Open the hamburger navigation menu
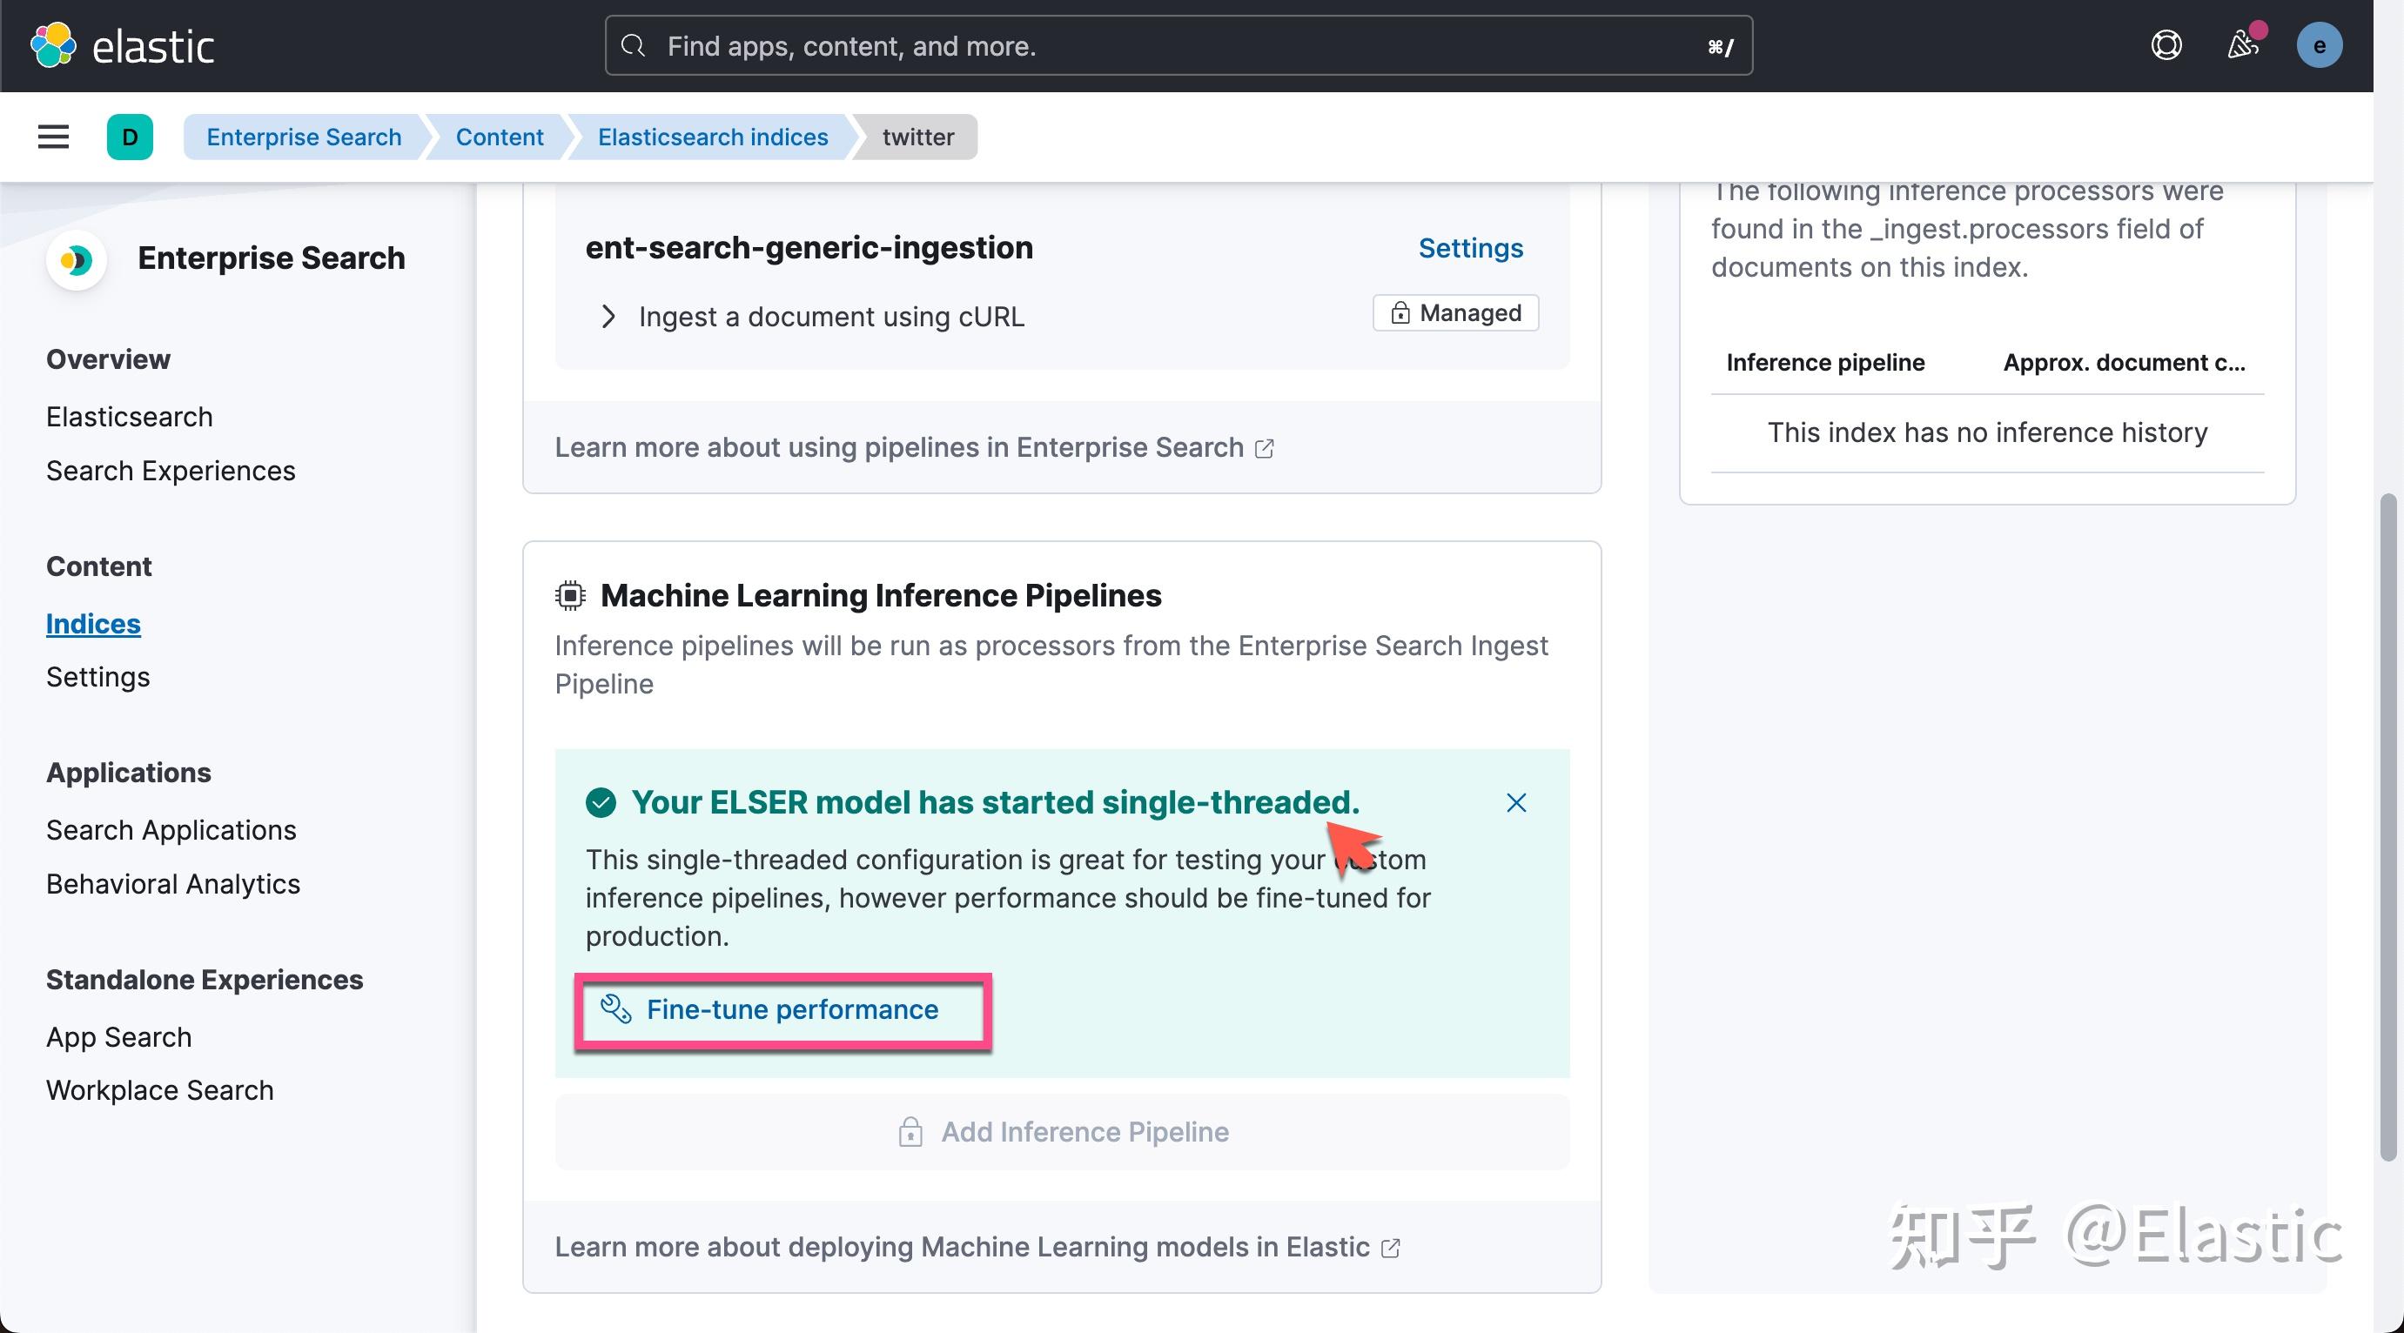The height and width of the screenshot is (1333, 2404). point(52,137)
